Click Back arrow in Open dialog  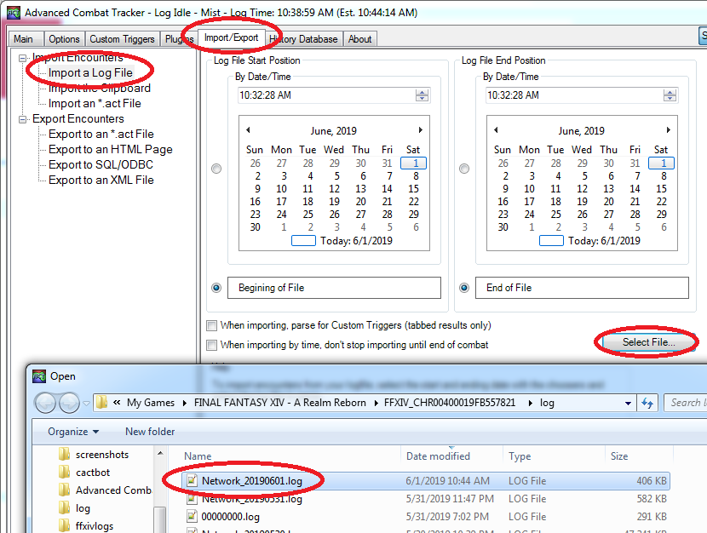click(x=45, y=403)
